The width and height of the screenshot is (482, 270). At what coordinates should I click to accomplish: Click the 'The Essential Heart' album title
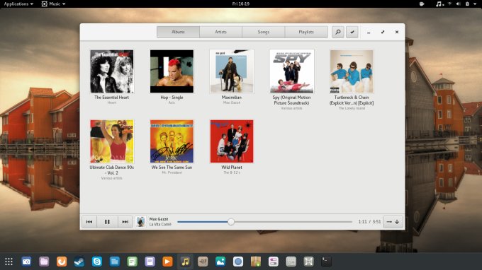click(x=111, y=97)
